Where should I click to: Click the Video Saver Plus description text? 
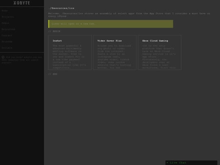114,57
